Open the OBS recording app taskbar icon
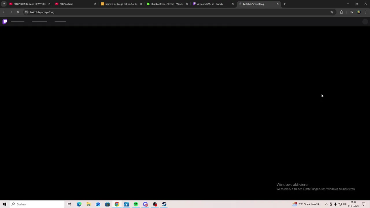Image resolution: width=370 pixels, height=208 pixels. click(x=155, y=204)
